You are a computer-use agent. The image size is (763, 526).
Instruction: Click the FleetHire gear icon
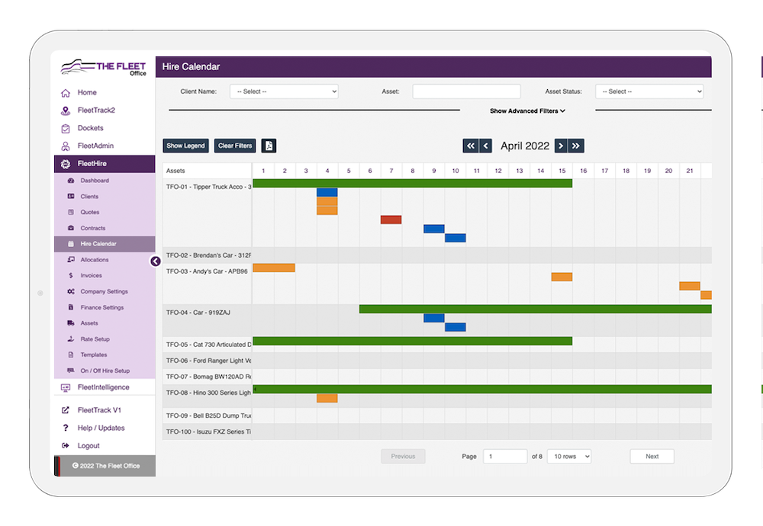click(x=65, y=164)
